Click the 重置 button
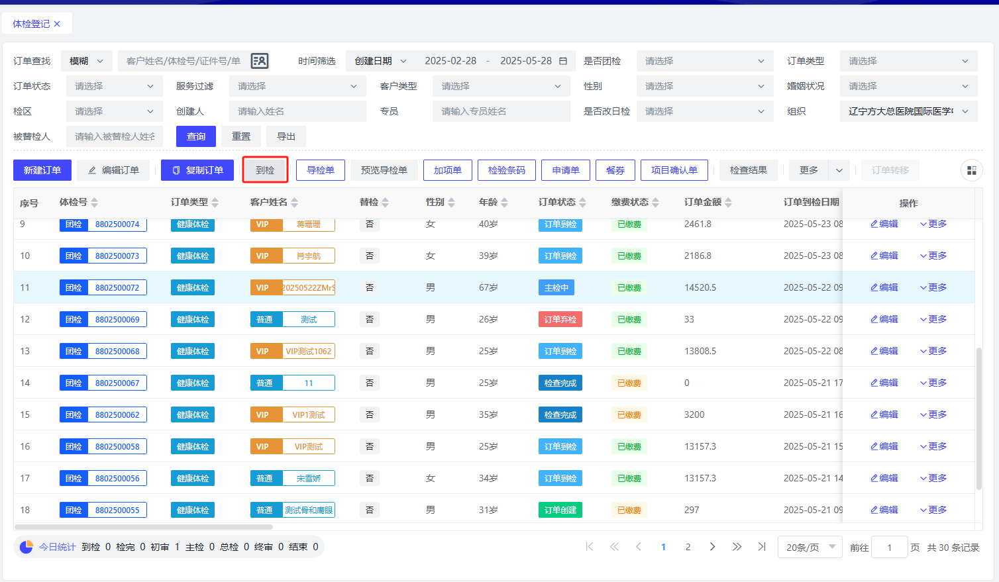This screenshot has width=999, height=582. (241, 136)
